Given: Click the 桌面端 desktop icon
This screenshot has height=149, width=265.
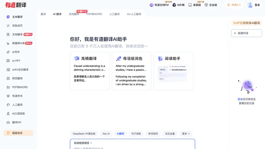Looking at the screenshot, I should [190, 5].
